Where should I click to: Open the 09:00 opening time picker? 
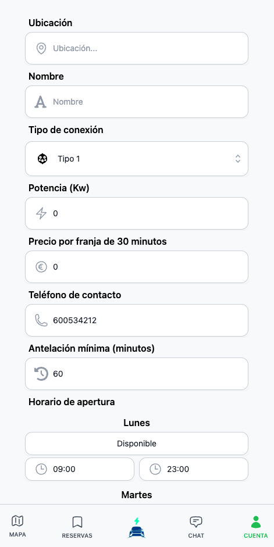pyautogui.click(x=80, y=469)
